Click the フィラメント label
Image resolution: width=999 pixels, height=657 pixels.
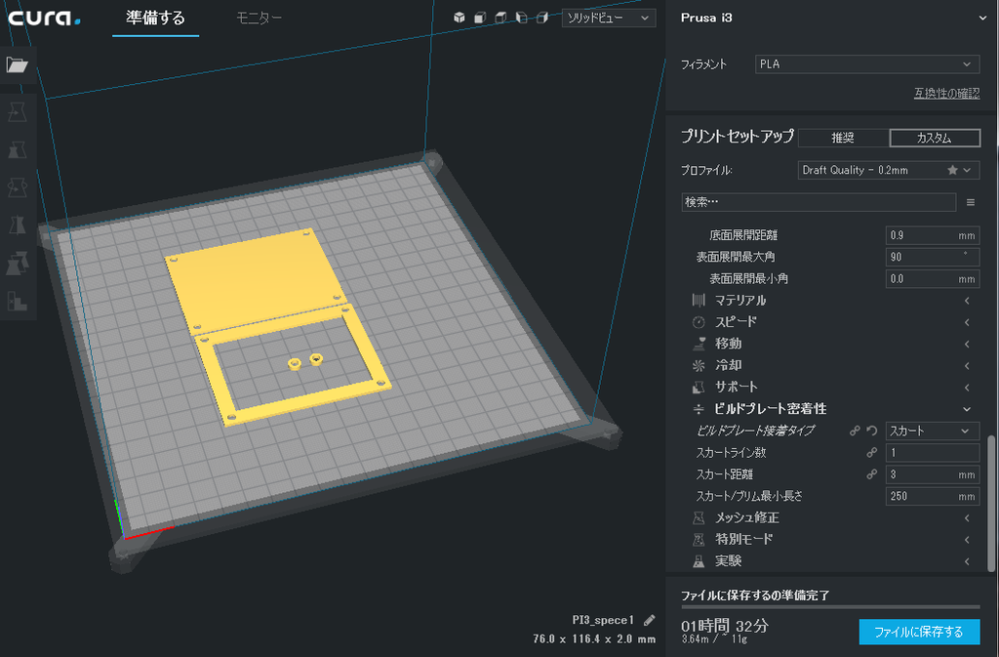704,64
